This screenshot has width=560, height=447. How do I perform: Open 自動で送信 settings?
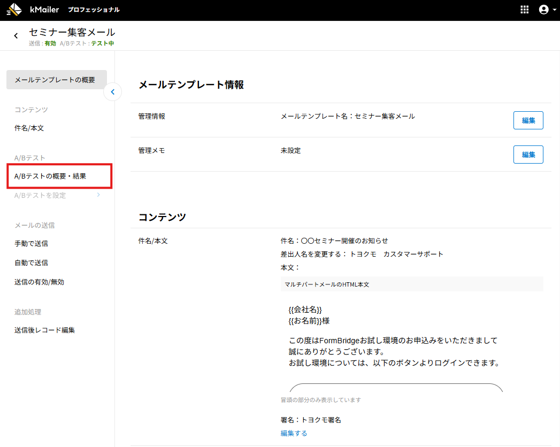(x=31, y=263)
